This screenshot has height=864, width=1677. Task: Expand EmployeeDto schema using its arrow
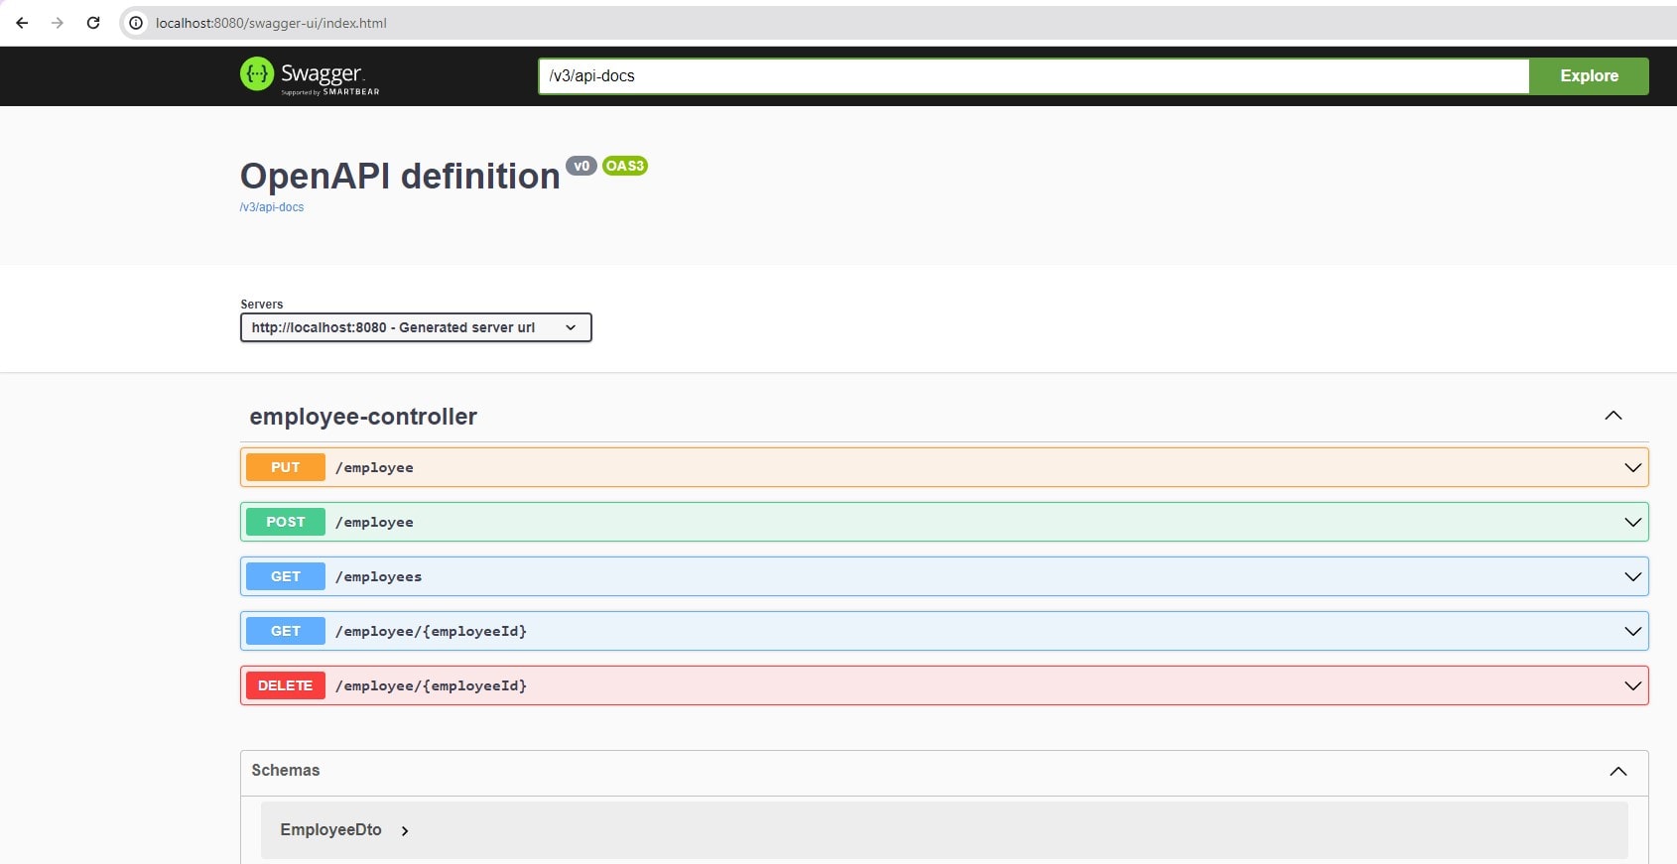405,831
